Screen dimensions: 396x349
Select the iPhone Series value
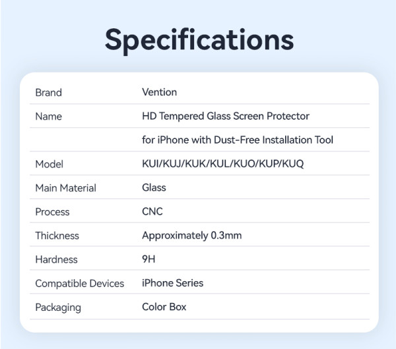172,283
